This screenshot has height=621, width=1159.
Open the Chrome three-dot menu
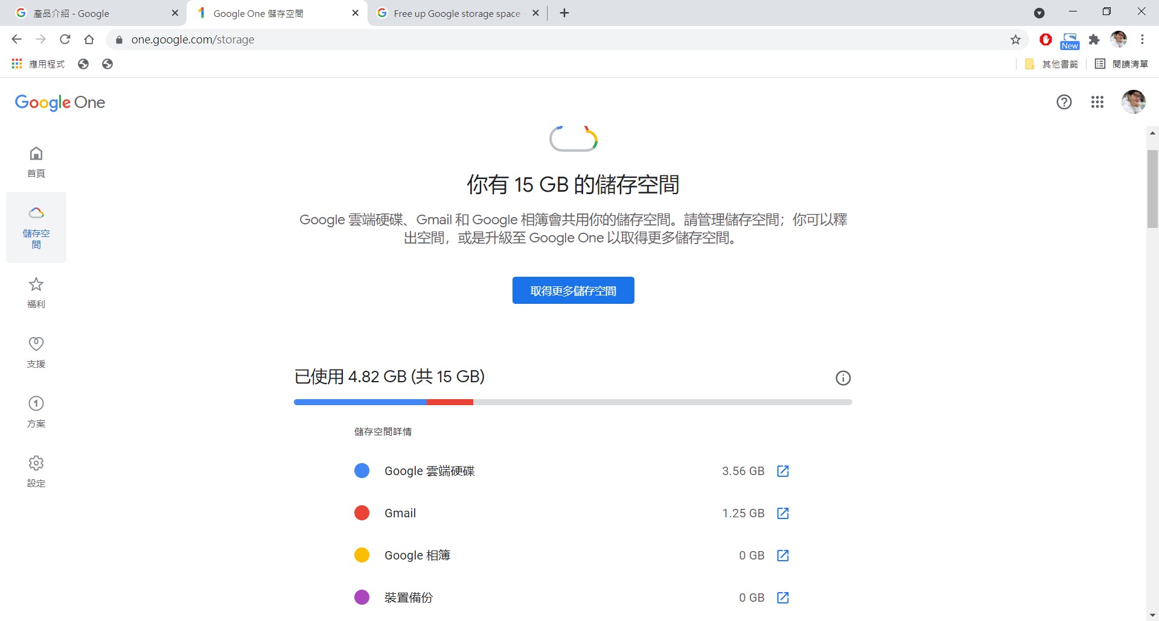tap(1142, 40)
